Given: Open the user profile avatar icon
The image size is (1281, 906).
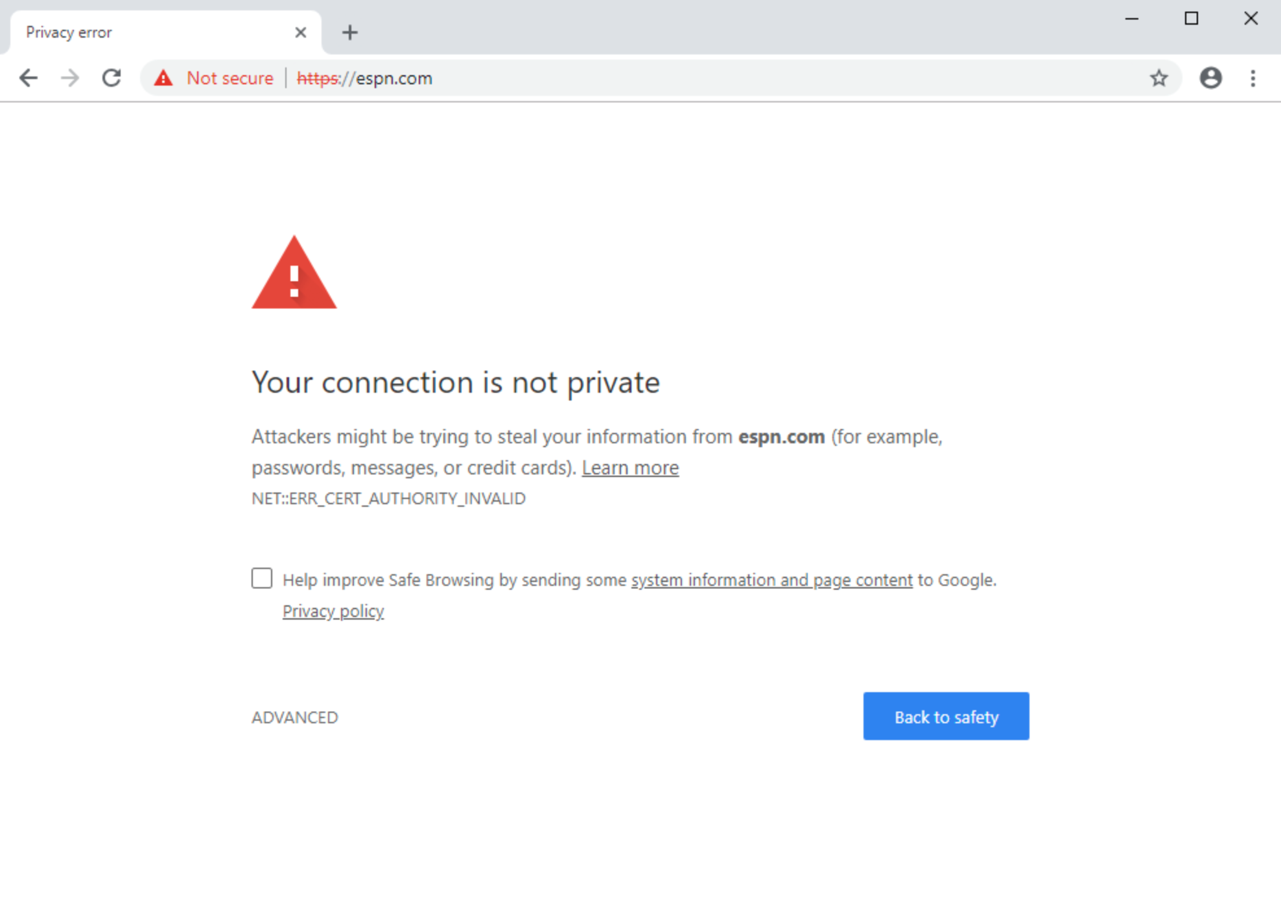Looking at the screenshot, I should (1211, 78).
